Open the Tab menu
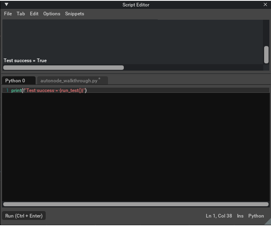Image resolution: width=271 pixels, height=226 pixels. pyautogui.click(x=21, y=14)
